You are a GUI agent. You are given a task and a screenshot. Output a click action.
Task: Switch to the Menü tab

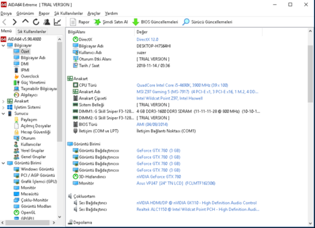tap(6, 31)
